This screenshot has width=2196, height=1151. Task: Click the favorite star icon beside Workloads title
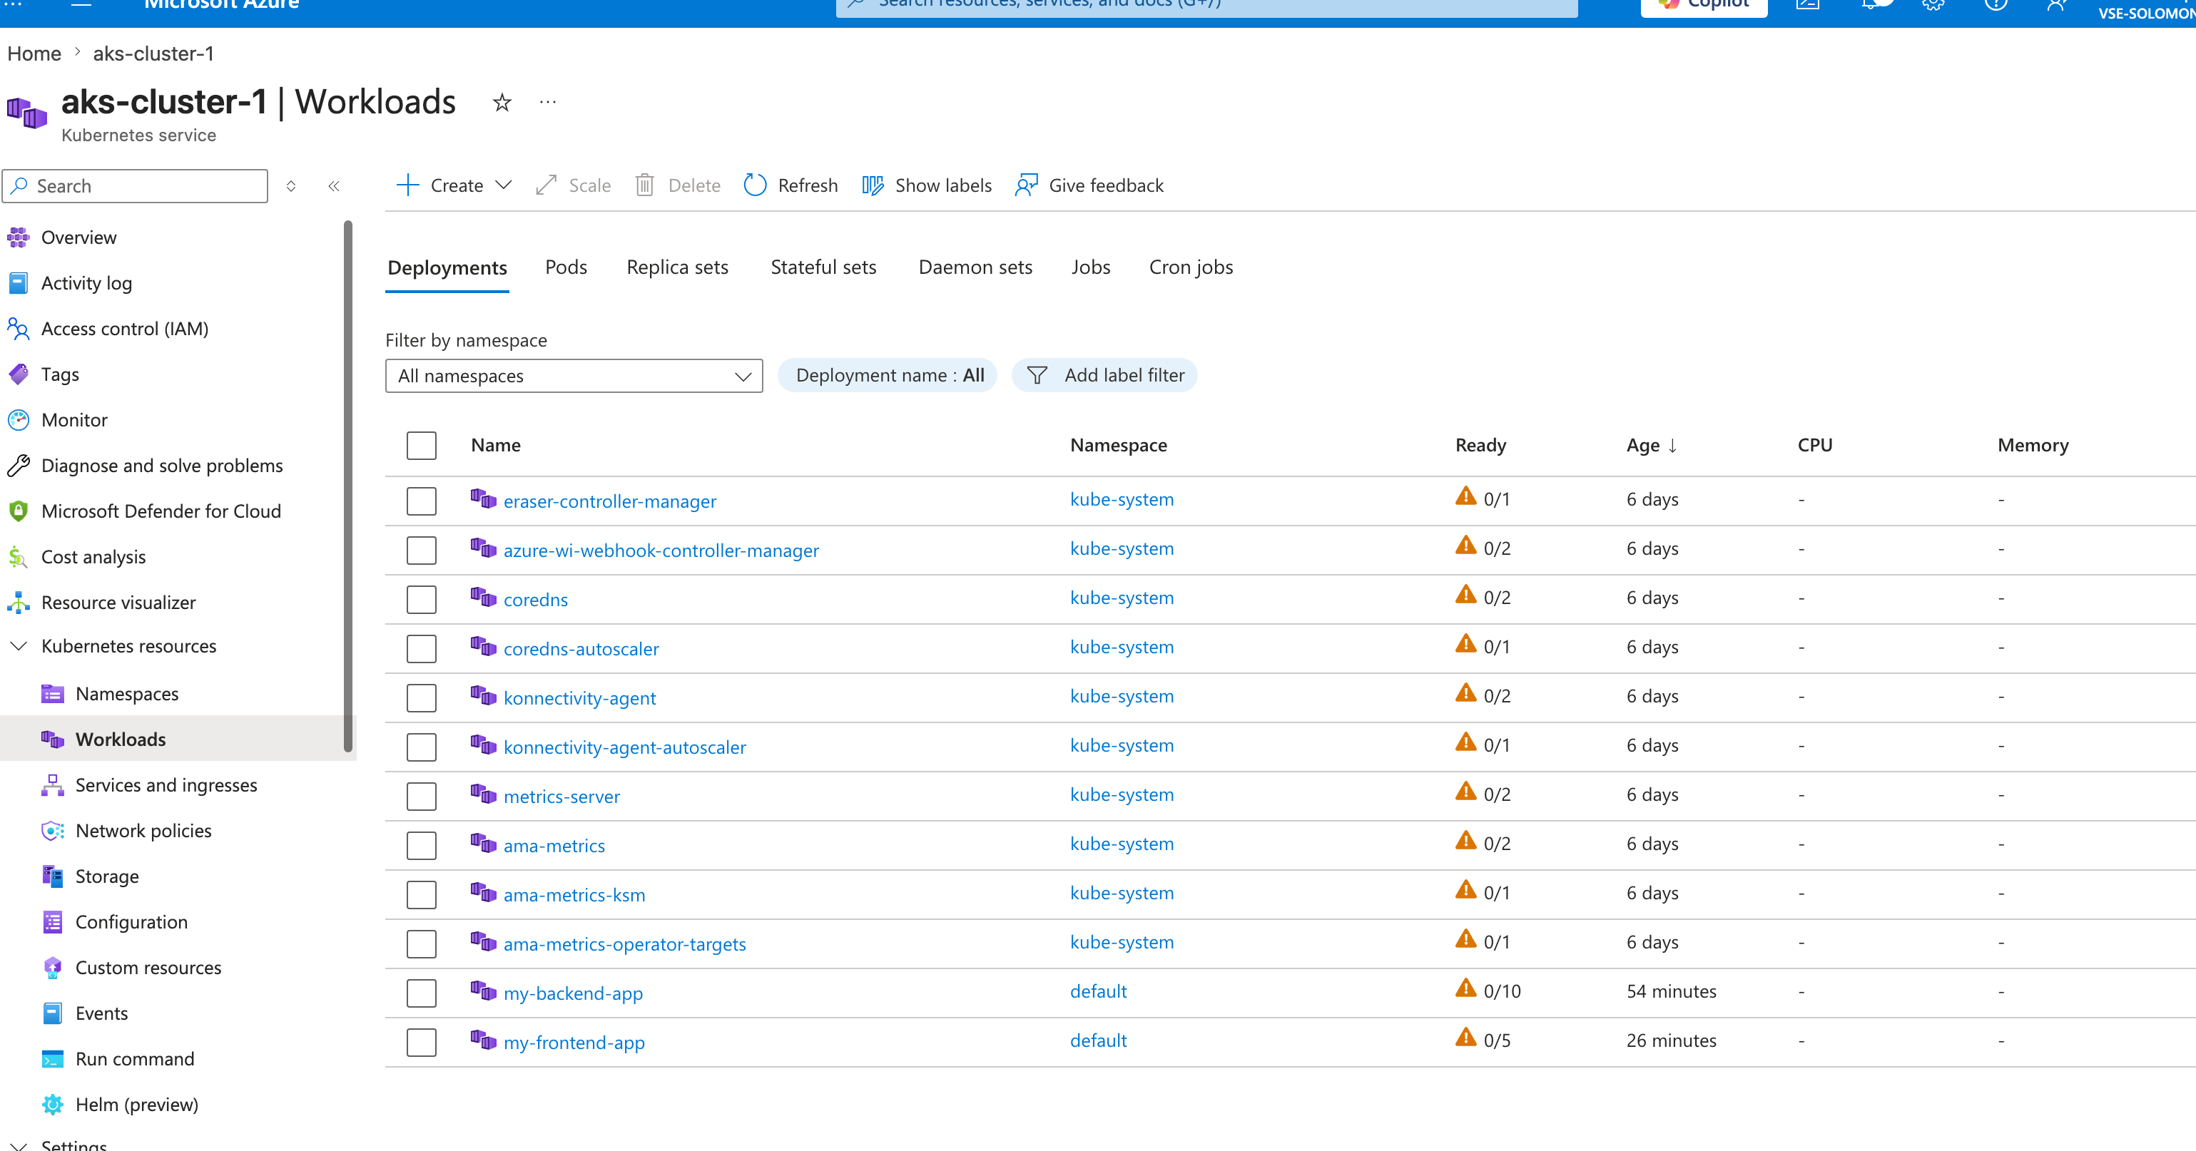[502, 103]
